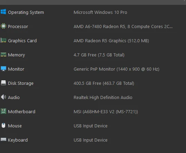Screen dimensions: 186x153
Task: Click Realtek High Definition Audio text
Action: pyautogui.click(x=103, y=97)
